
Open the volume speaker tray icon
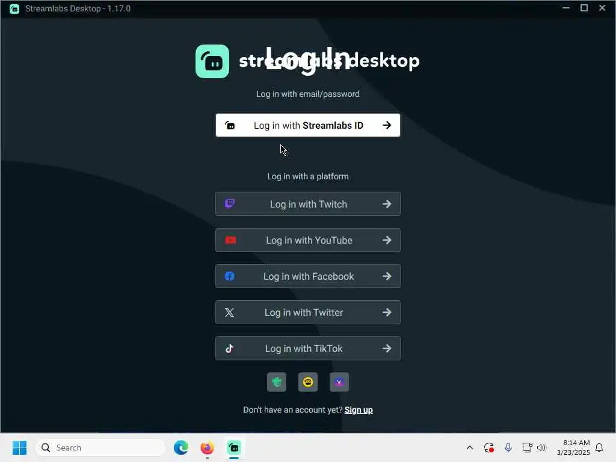541,448
